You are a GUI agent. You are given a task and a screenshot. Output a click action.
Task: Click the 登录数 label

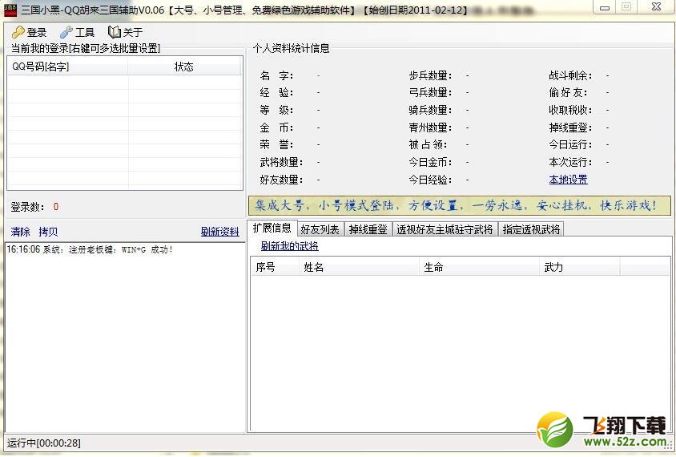pos(27,207)
